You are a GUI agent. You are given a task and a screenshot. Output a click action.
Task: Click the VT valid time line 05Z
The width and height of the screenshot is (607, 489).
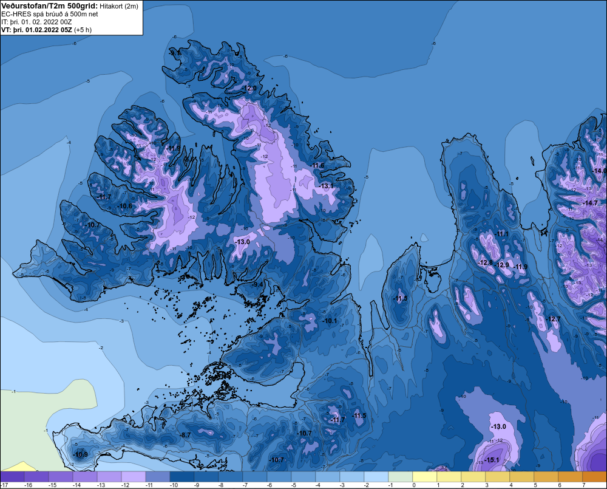click(47, 30)
